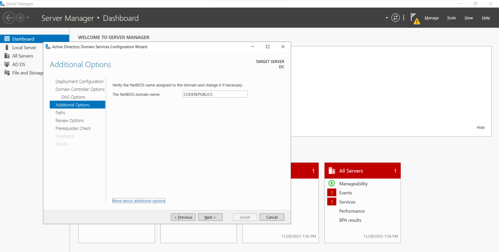Open the AD DS section icon
This screenshot has height=252, width=499.
tap(7, 64)
